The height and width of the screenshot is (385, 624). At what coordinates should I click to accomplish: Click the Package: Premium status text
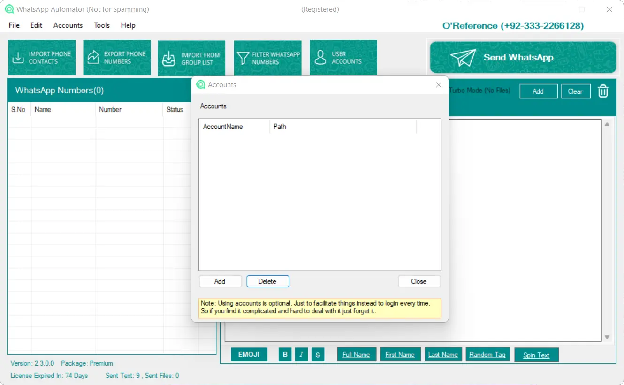[x=87, y=363]
